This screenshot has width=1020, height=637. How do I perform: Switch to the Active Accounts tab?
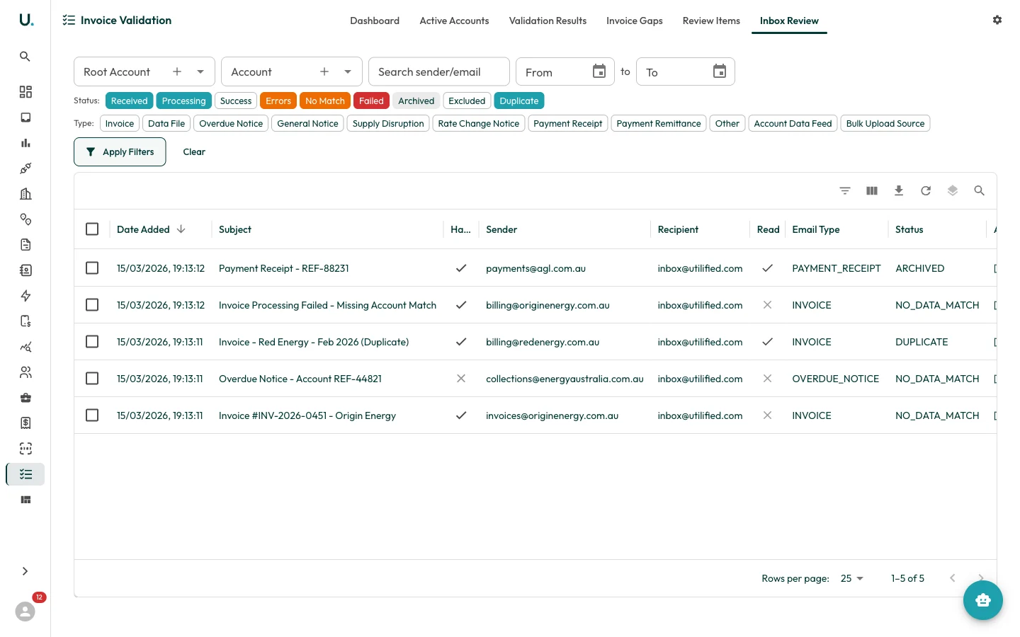454,21
